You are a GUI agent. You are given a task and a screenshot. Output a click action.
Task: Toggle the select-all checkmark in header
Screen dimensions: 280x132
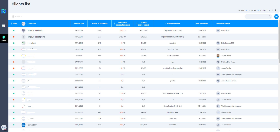click(24, 24)
